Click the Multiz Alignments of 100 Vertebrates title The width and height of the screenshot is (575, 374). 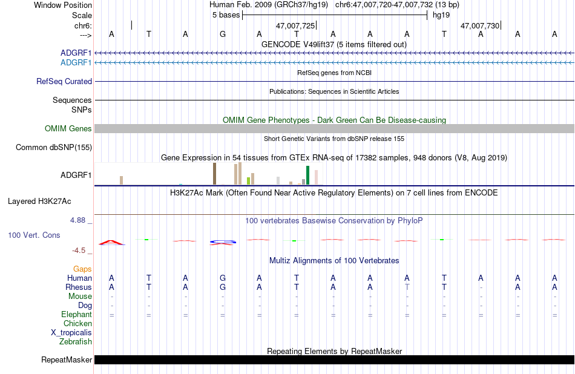[x=334, y=261]
